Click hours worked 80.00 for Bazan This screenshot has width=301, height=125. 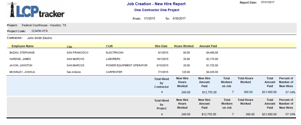(x=186, y=53)
